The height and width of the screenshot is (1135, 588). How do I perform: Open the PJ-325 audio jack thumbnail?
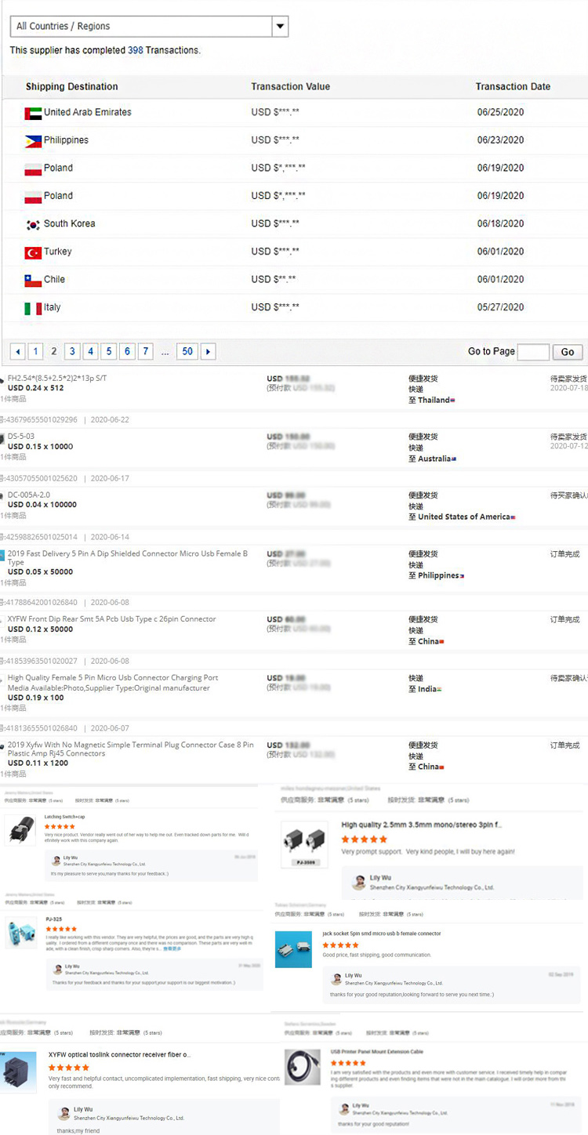tap(20, 934)
